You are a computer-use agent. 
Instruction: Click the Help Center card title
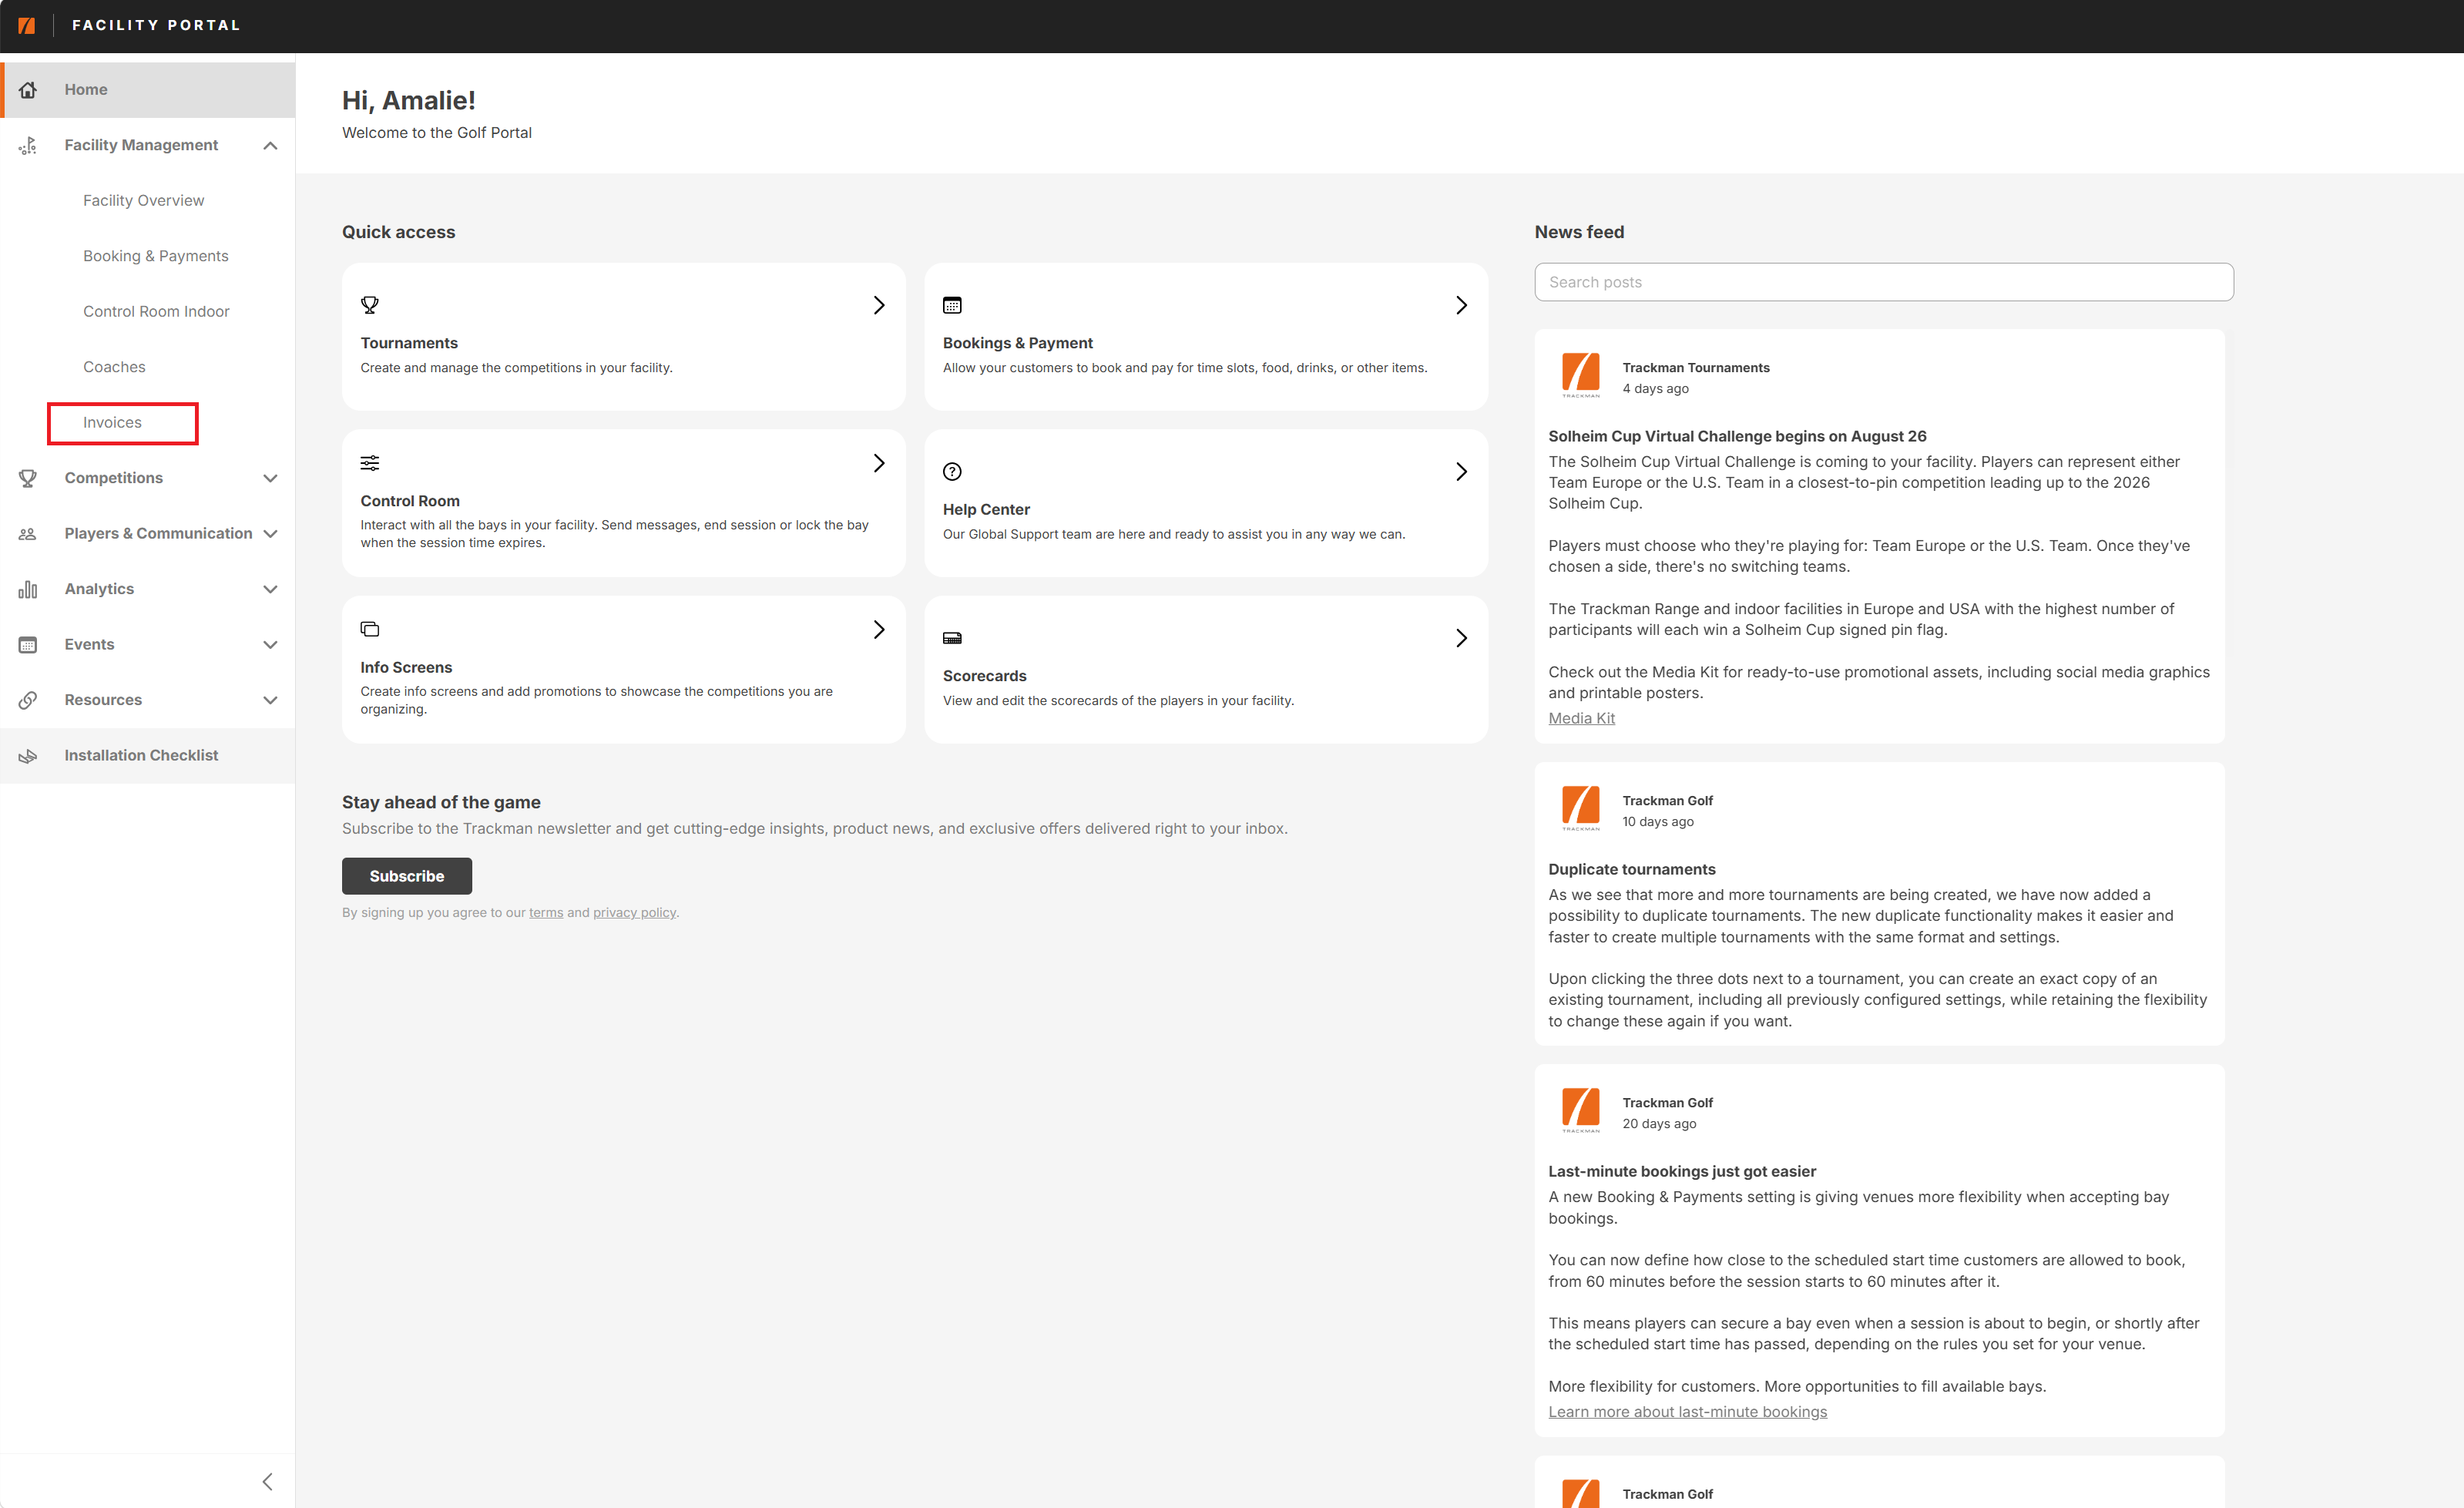pos(986,509)
